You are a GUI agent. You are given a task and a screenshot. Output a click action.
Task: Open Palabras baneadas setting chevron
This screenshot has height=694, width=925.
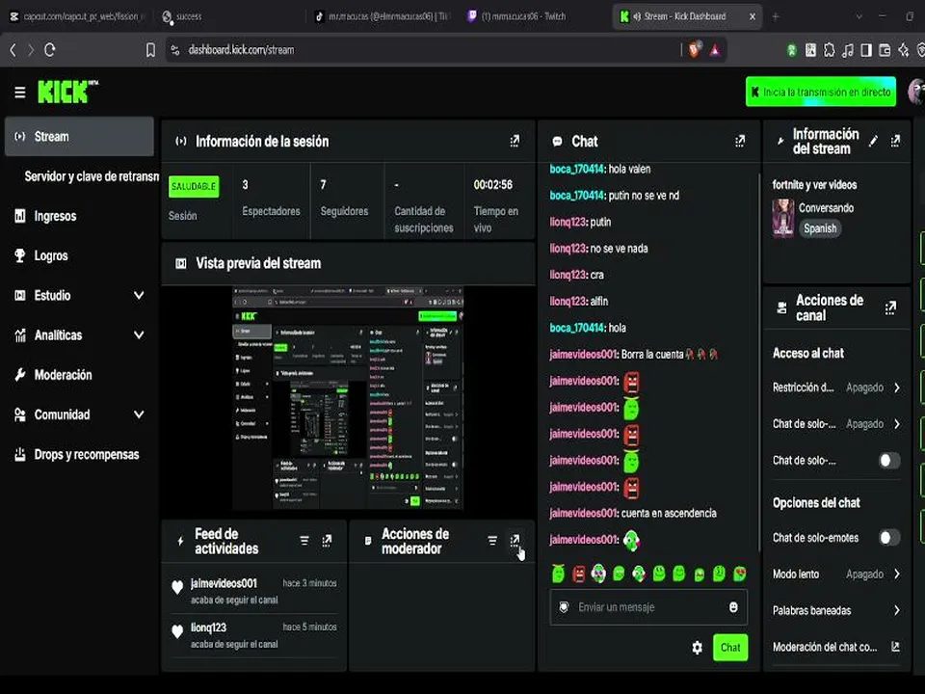[x=897, y=610]
